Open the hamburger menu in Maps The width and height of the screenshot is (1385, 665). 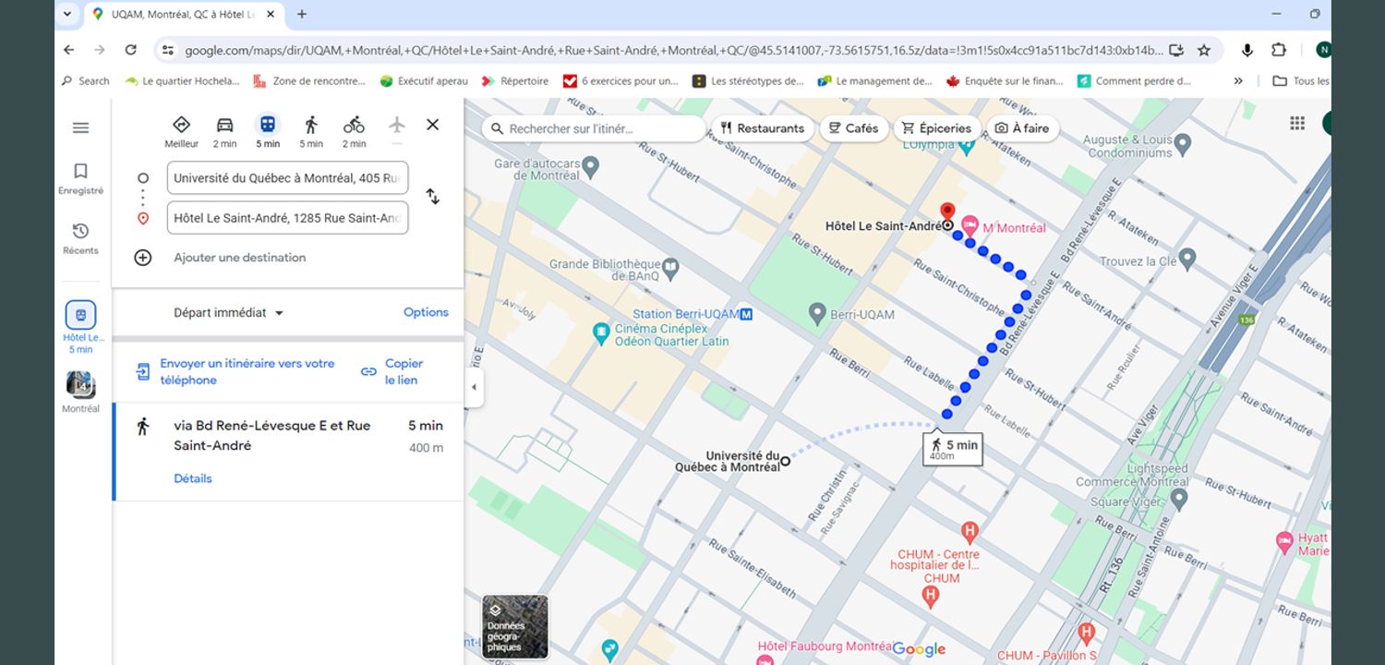pyautogui.click(x=80, y=128)
